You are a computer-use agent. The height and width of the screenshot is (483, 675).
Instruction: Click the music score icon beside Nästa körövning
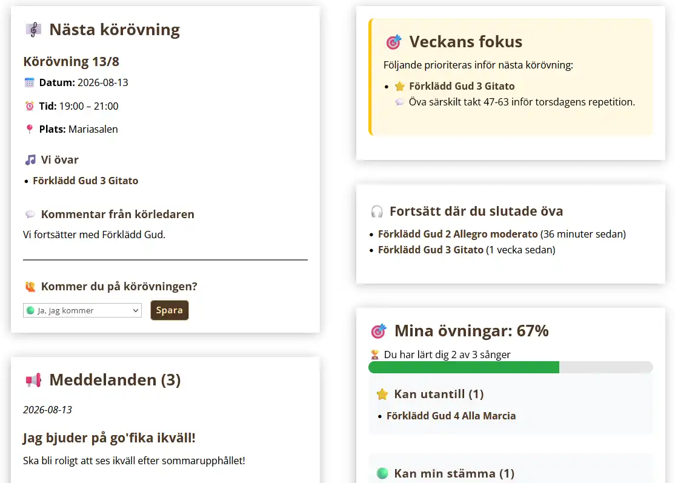point(33,30)
